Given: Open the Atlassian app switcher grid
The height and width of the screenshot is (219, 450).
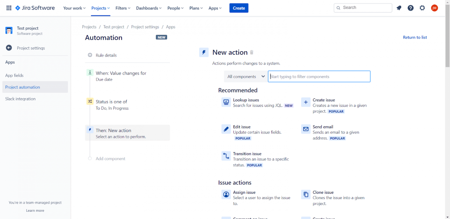Looking at the screenshot, I should [x=9, y=8].
